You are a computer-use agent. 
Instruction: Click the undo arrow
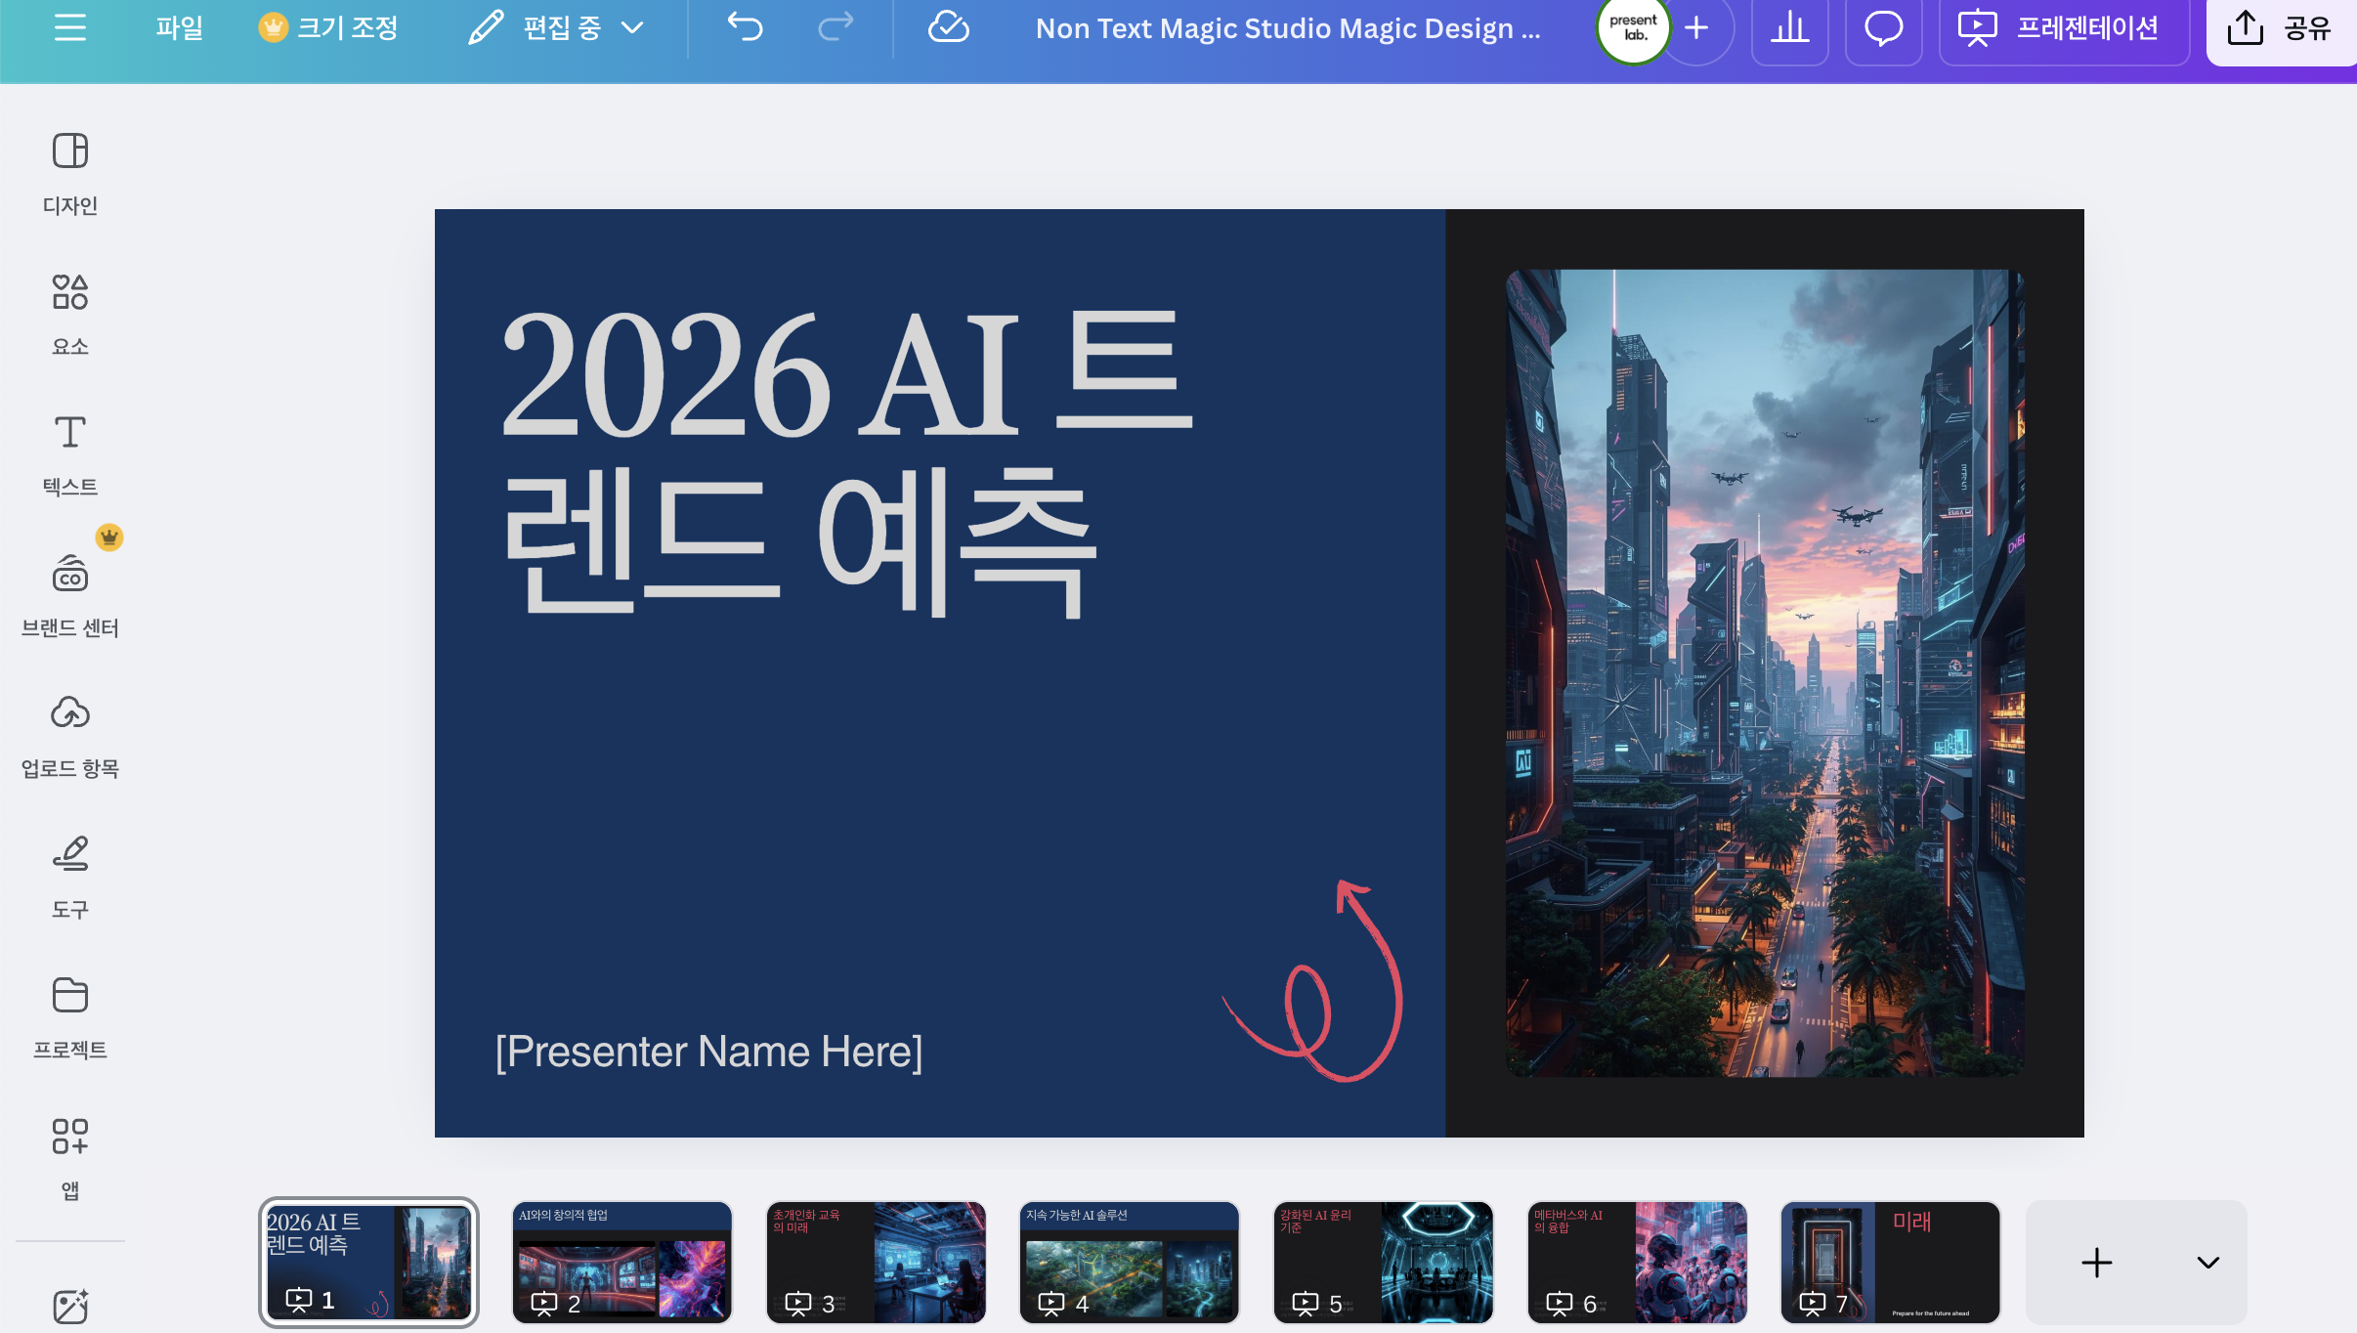(745, 27)
